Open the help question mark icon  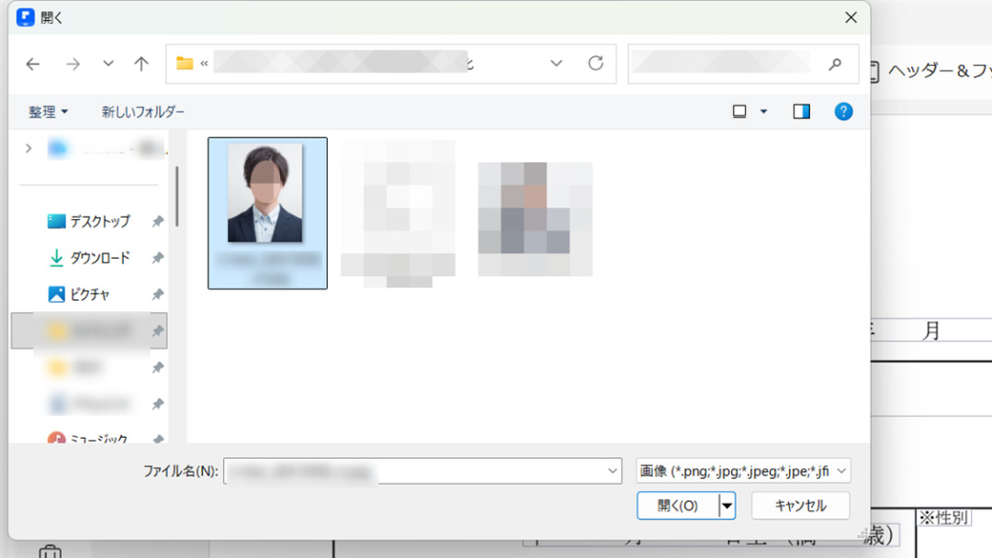point(843,111)
